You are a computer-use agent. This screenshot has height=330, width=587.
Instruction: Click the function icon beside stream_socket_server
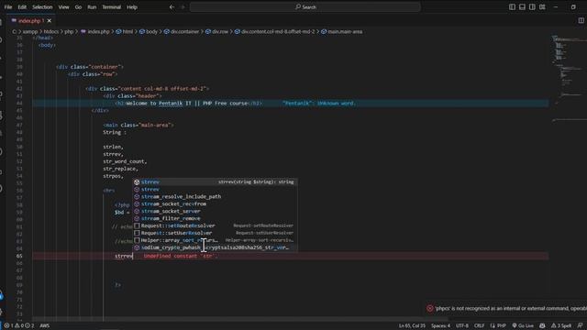tap(137, 211)
